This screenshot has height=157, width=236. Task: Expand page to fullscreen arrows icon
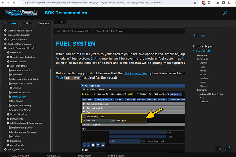[x=228, y=149]
